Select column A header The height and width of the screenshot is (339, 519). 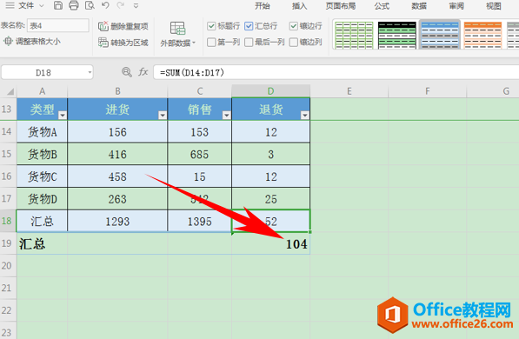point(42,91)
